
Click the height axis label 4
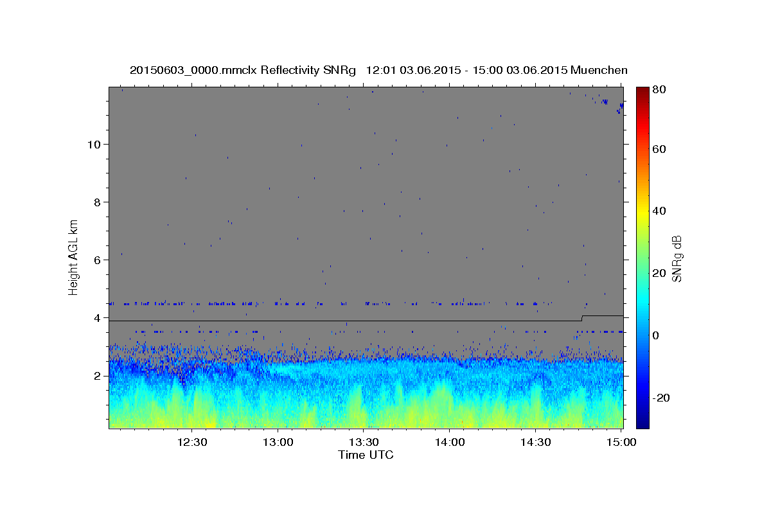coord(98,317)
